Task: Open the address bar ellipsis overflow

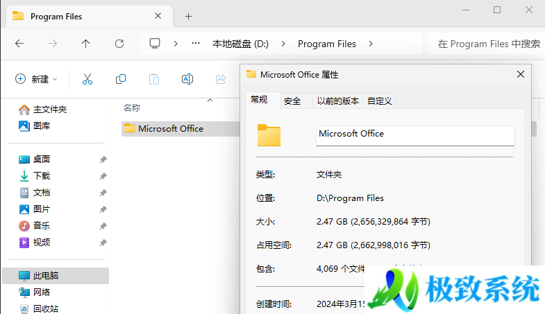Action: [x=196, y=44]
